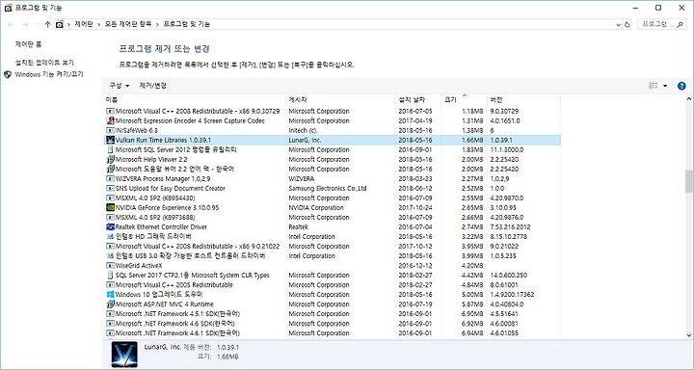Open Windows 기능 켜기/끄기 link
Screen dimensions: 694x370
49,74
